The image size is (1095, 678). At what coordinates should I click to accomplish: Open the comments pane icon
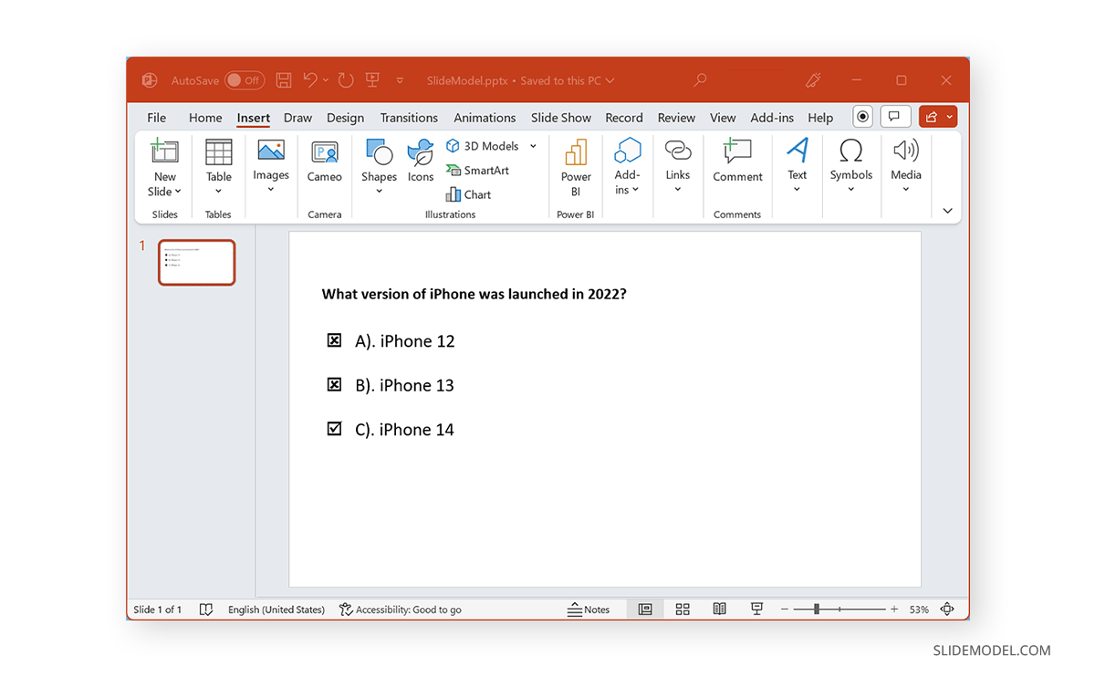895,117
